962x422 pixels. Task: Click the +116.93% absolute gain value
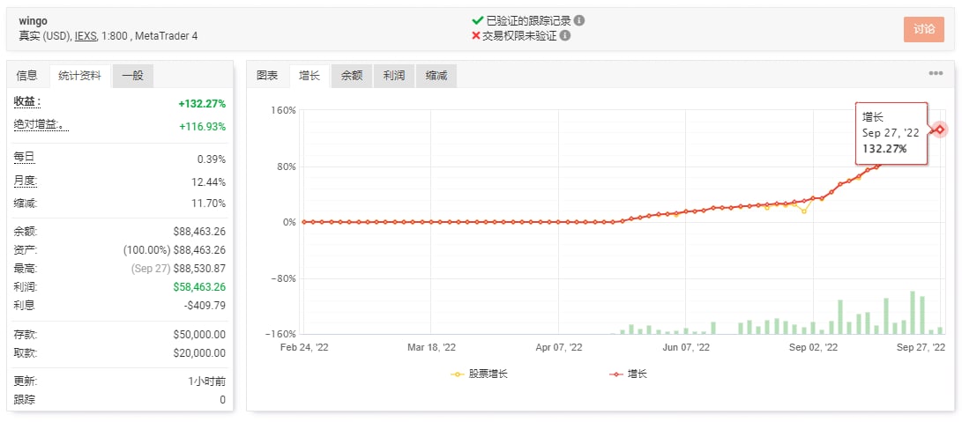point(202,126)
